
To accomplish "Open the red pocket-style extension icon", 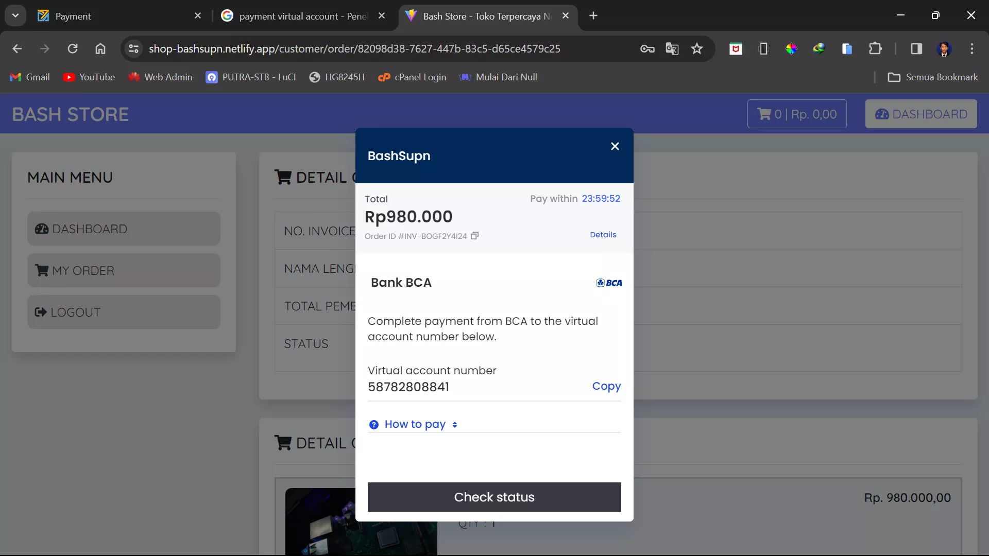I will coord(736,49).
